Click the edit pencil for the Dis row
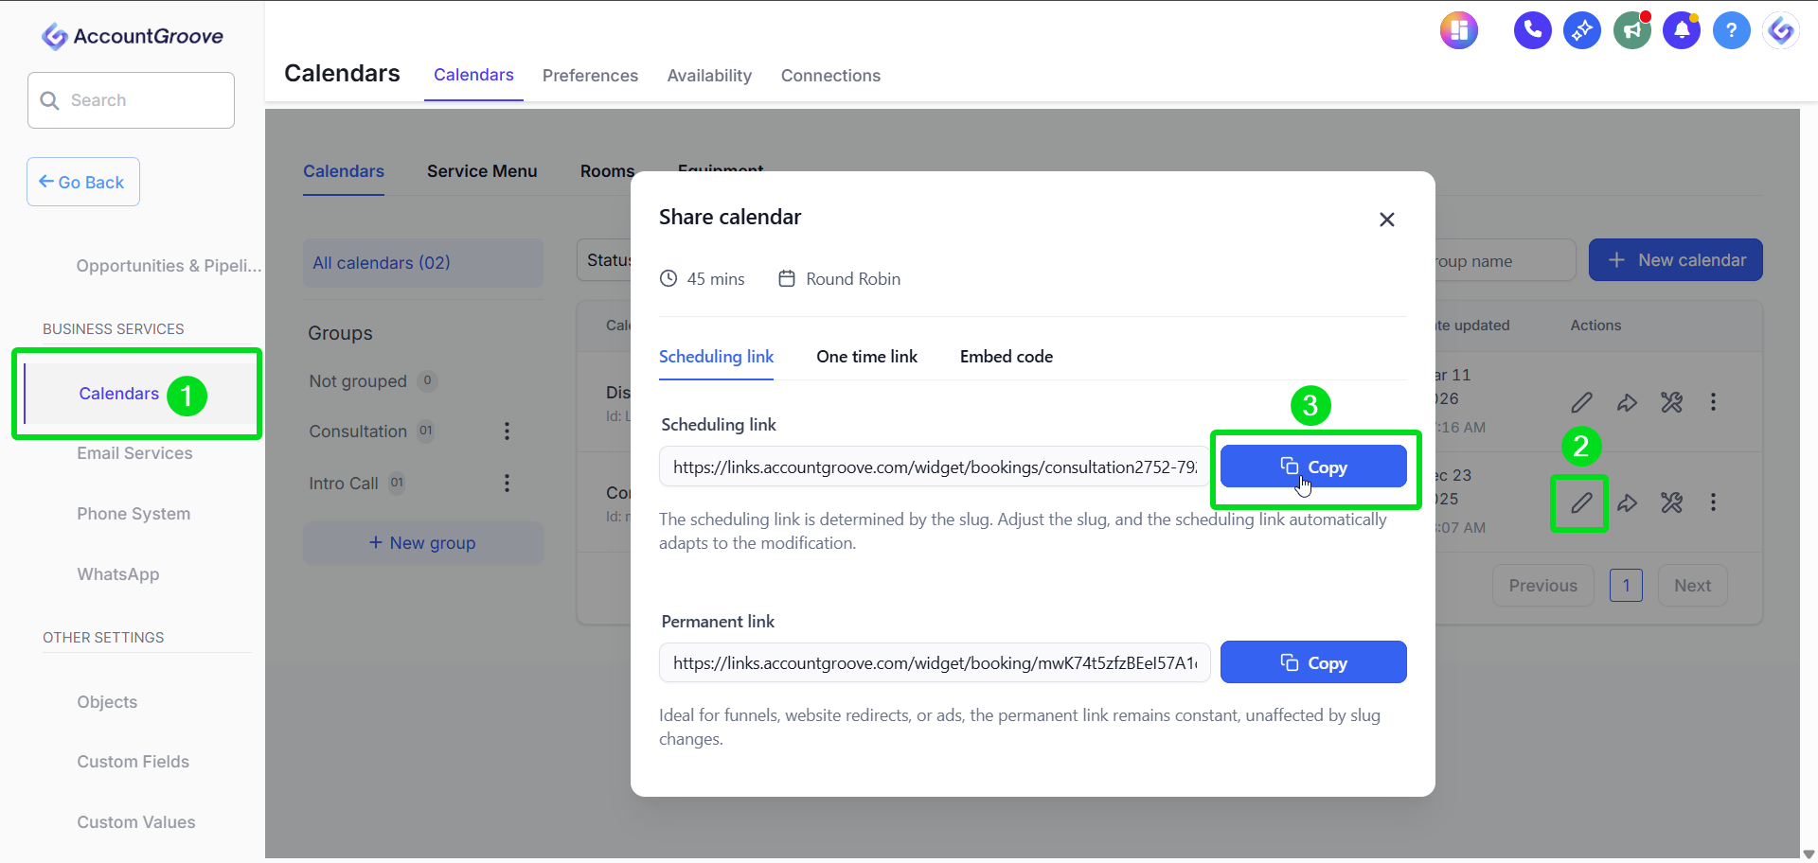 coord(1581,402)
